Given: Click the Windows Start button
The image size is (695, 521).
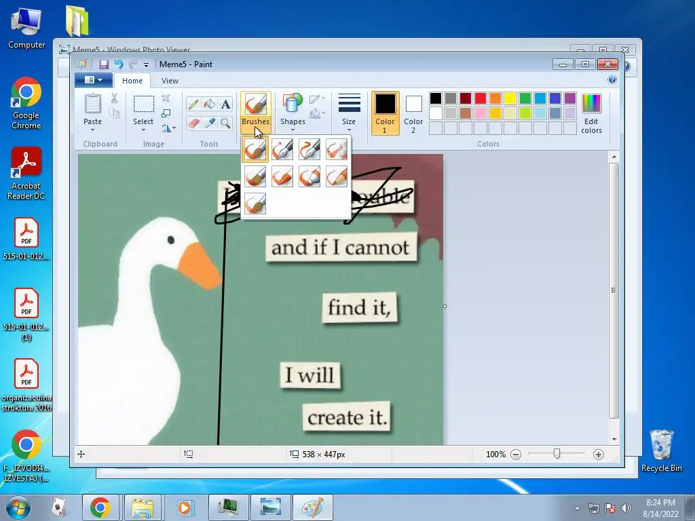Looking at the screenshot, I should pos(18,507).
